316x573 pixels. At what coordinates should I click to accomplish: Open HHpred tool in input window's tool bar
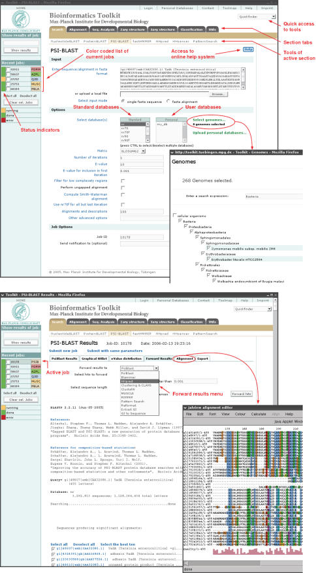coord(161,41)
